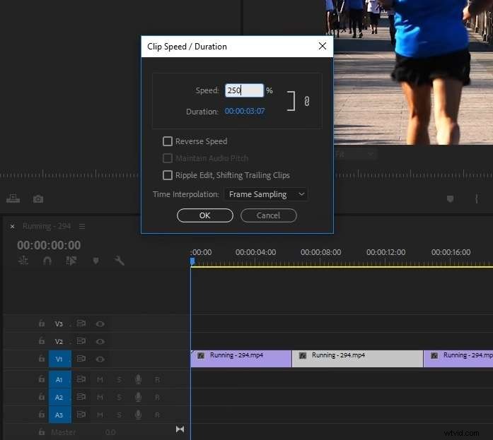Mute track A3

click(100, 415)
